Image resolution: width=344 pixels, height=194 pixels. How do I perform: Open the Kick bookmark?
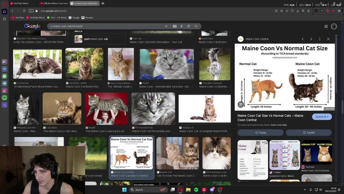pos(51,18)
